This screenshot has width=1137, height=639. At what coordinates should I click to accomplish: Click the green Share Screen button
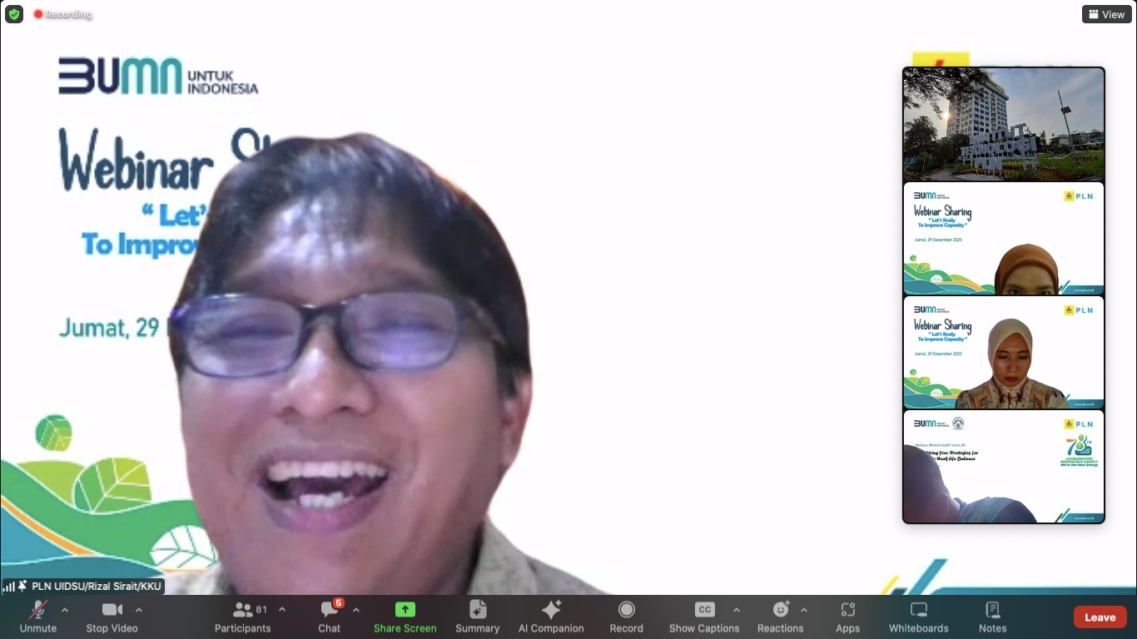coord(405,617)
